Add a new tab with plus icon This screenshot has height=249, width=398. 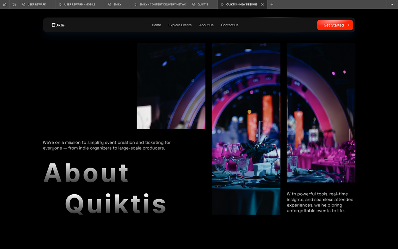(272, 4)
